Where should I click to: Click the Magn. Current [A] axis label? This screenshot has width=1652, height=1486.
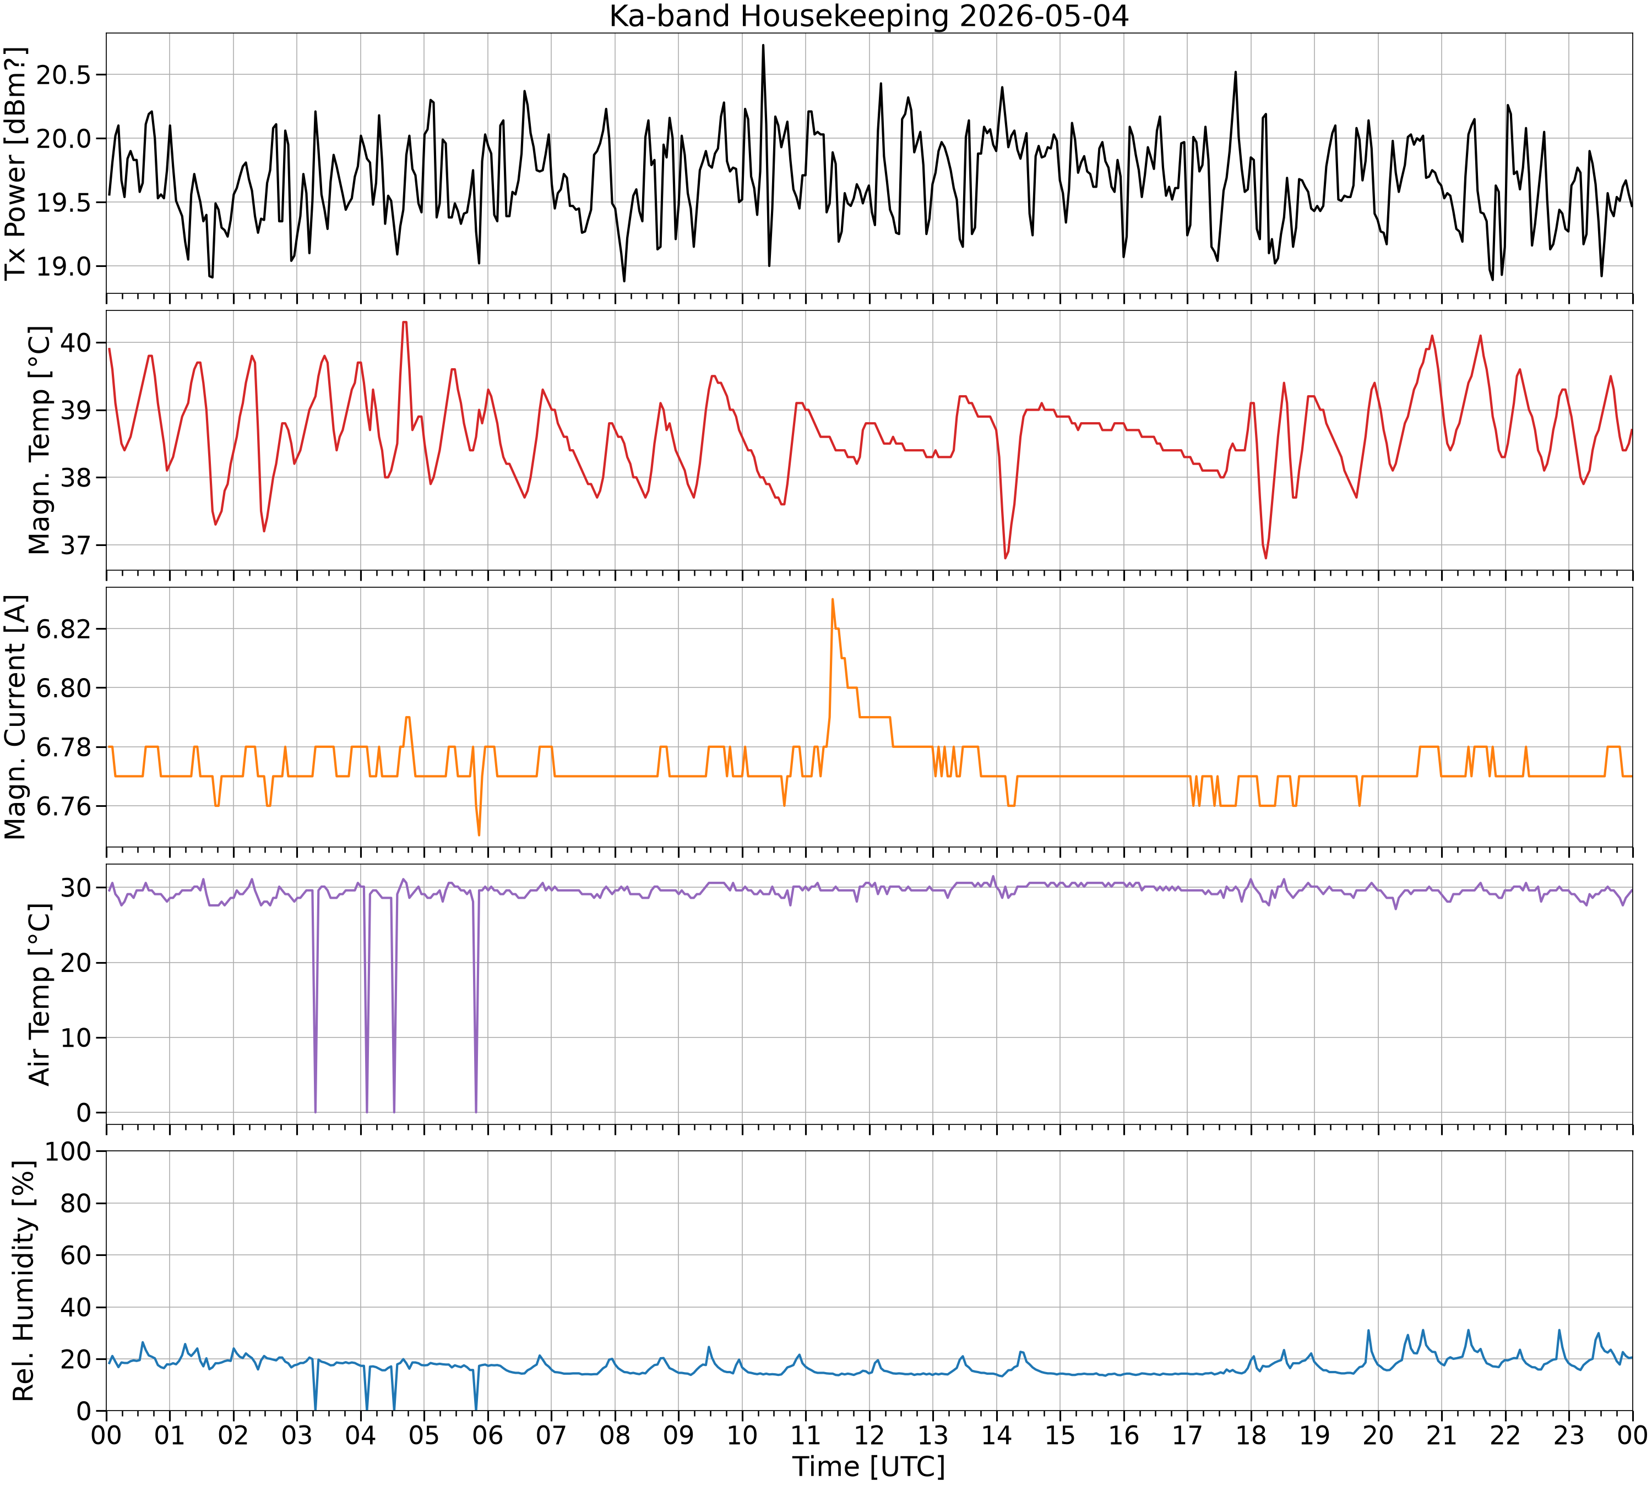pos(15,717)
